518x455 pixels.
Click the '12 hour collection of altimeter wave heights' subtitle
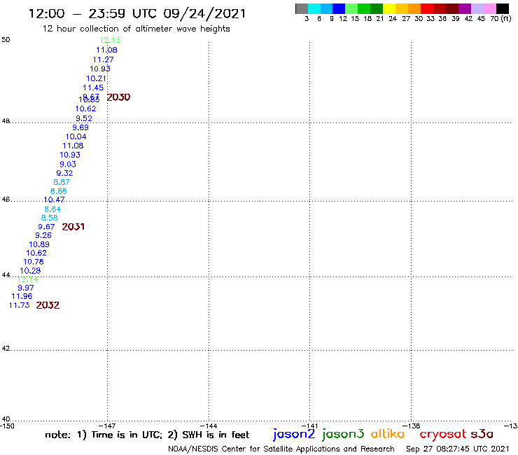tap(136, 29)
